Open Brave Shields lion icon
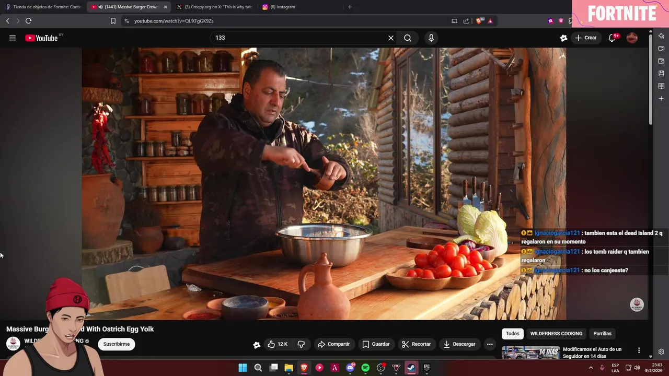This screenshot has width=669, height=376. tap(478, 21)
